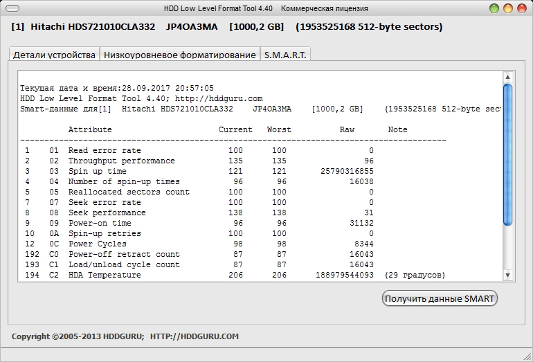This screenshot has height=362, width=533.
Task: Click the Attribute column header
Action: (x=90, y=129)
